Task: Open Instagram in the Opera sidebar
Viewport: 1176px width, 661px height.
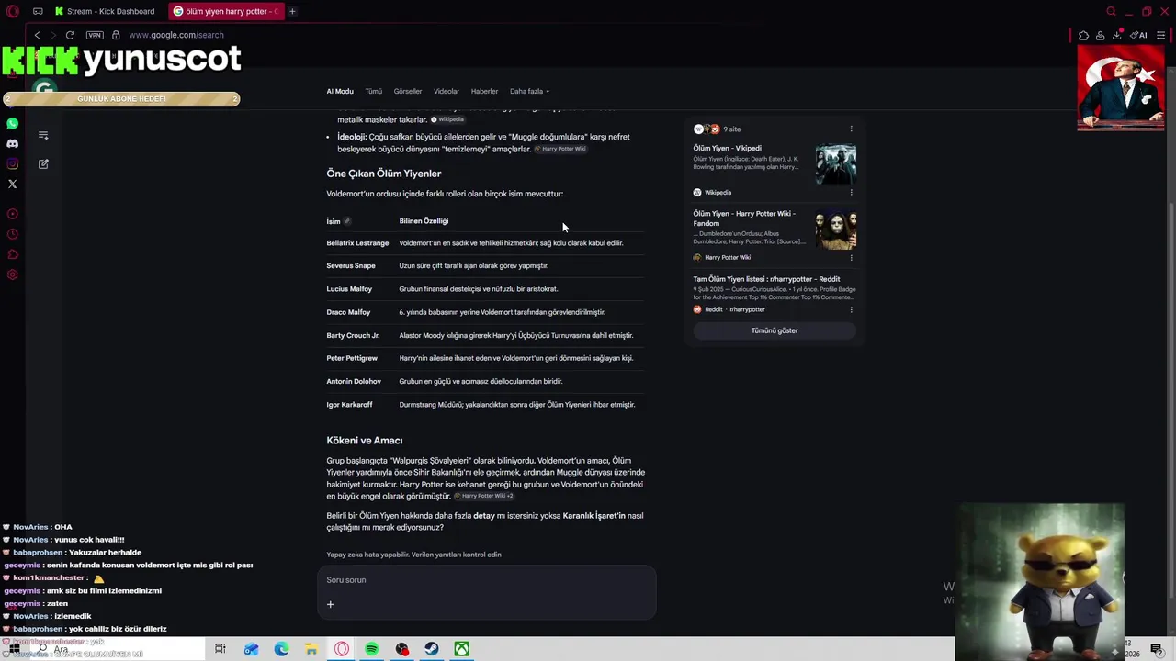Action: coord(12,163)
